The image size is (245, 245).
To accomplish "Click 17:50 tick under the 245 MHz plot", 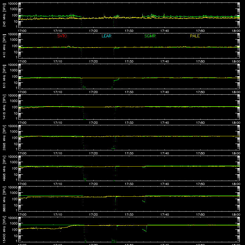I will (x=200, y=31).
